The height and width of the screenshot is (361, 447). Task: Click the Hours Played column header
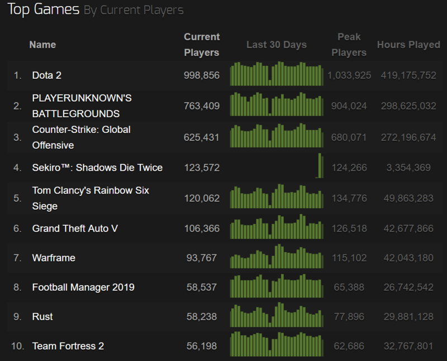tap(408, 45)
